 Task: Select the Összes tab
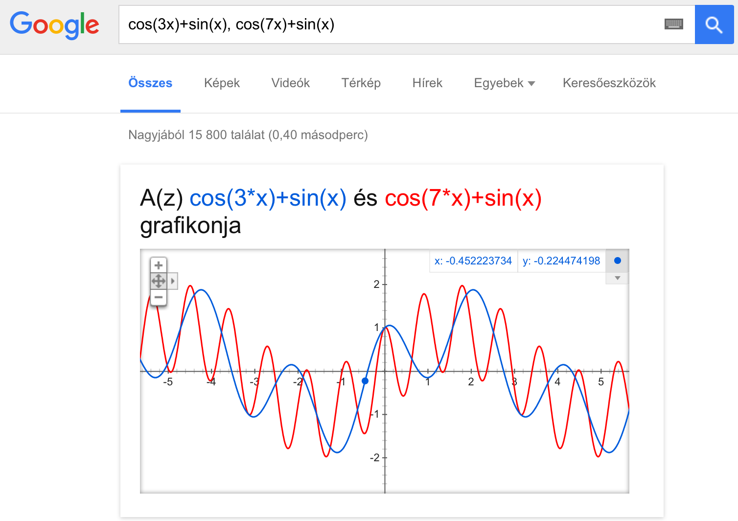(150, 83)
